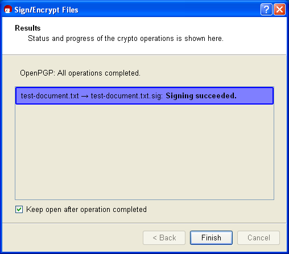Click the source test-document.txt name in the row

[x=49, y=96]
